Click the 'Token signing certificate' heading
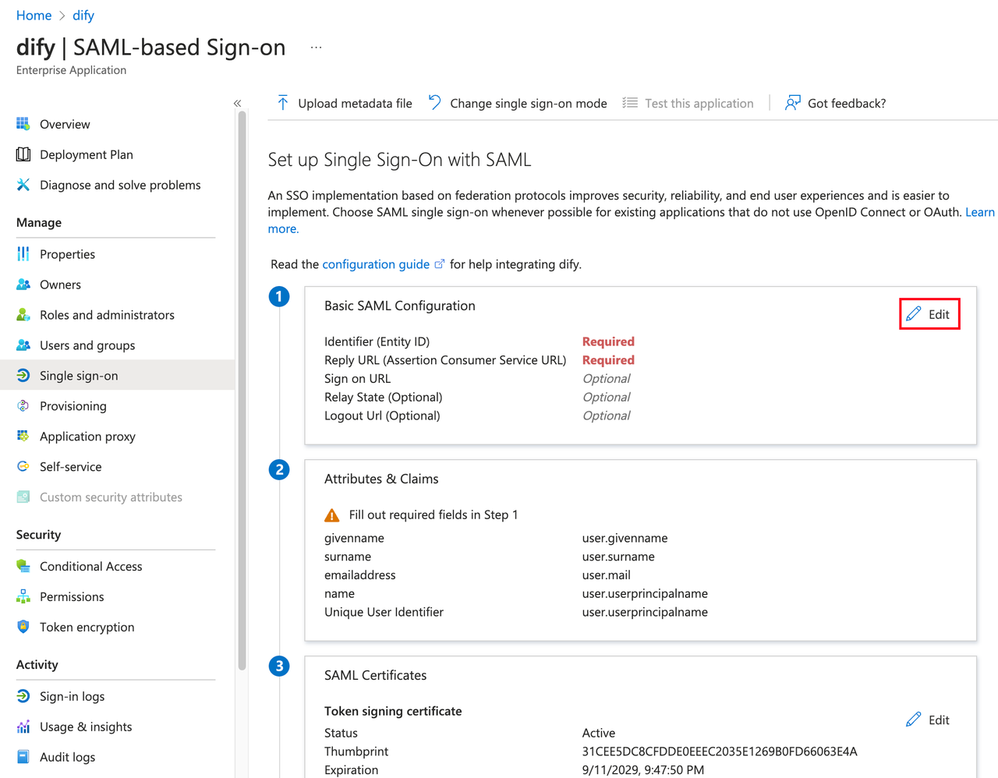 pyautogui.click(x=393, y=711)
